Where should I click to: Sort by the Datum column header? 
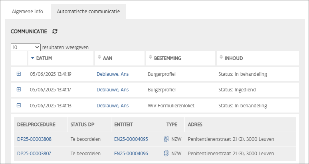pyautogui.click(x=44, y=58)
